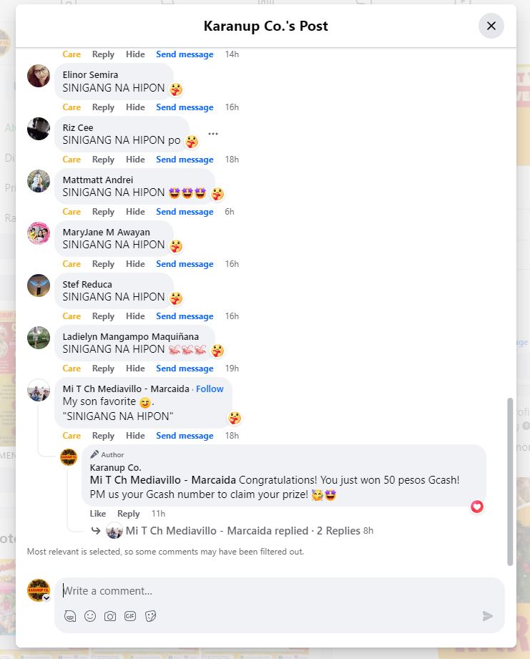Click Care on MaryJane M Awayan's comment
The height and width of the screenshot is (659, 530).
point(72,264)
